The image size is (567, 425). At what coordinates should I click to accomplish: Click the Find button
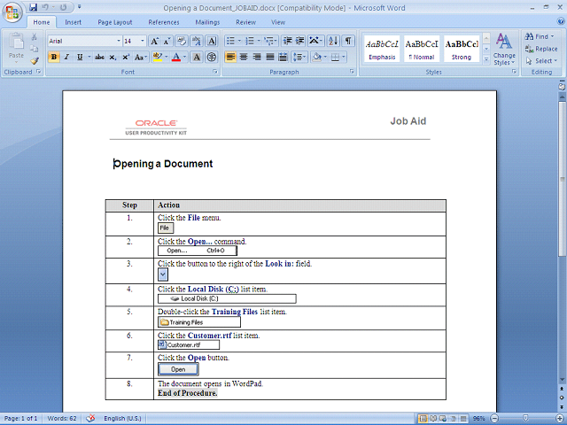click(x=540, y=36)
